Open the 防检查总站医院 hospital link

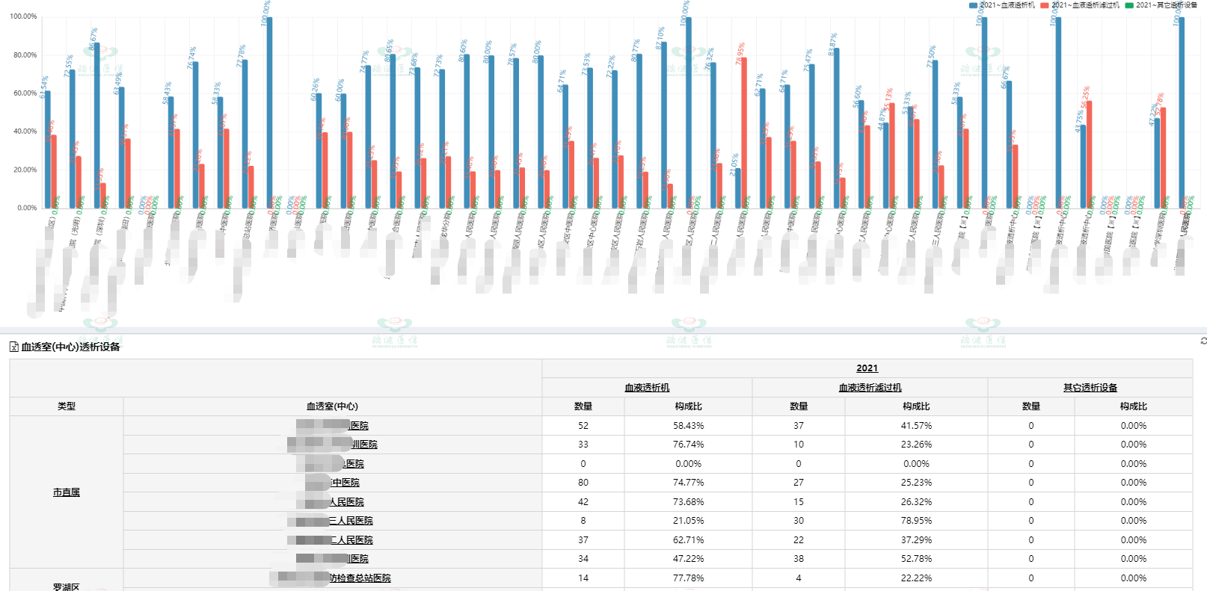360,578
